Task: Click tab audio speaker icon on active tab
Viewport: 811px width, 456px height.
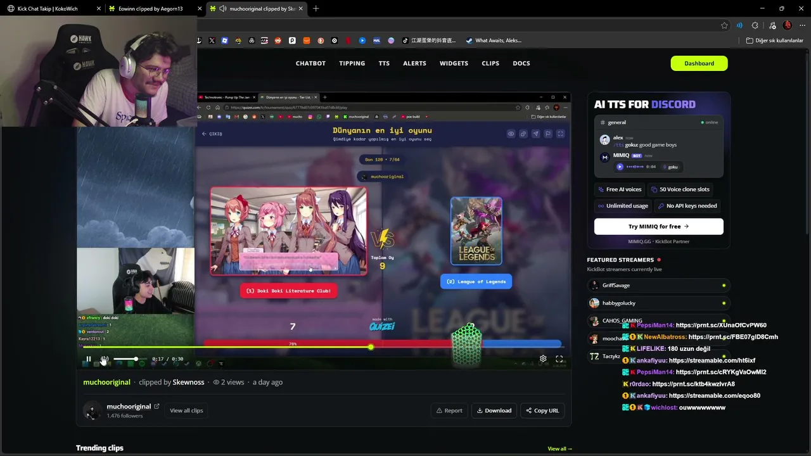Action: point(223,9)
